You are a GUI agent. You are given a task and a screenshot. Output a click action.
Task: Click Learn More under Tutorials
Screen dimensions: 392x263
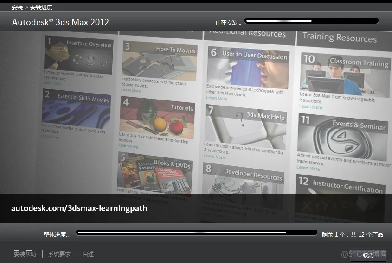(x=128, y=146)
